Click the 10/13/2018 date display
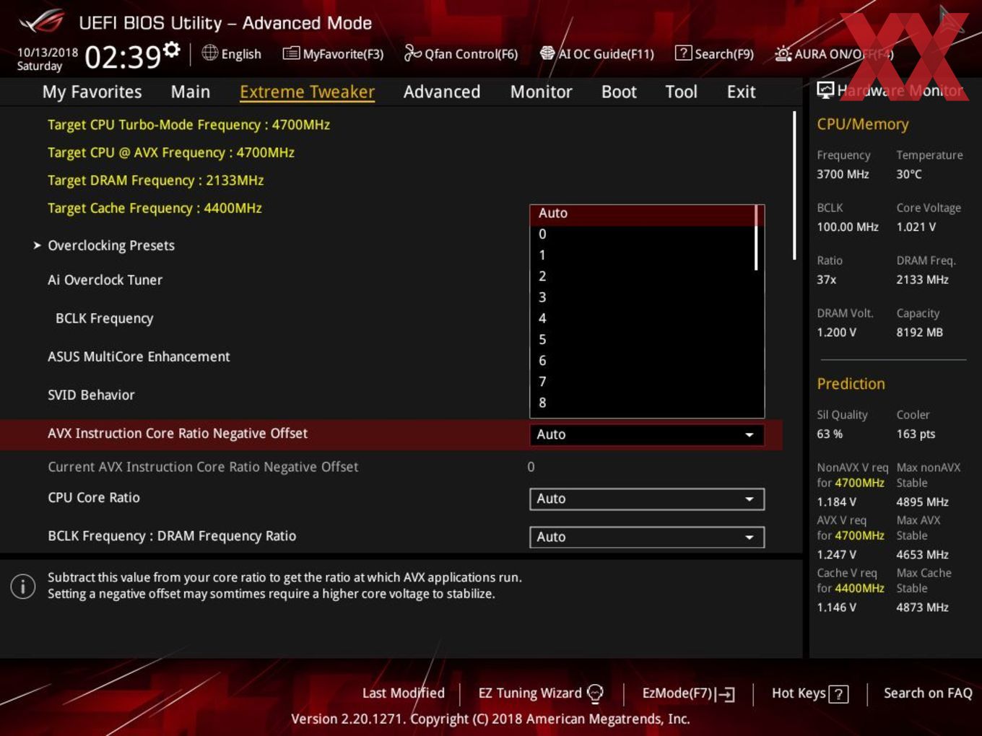Screen dimensions: 982x736 (47, 53)
